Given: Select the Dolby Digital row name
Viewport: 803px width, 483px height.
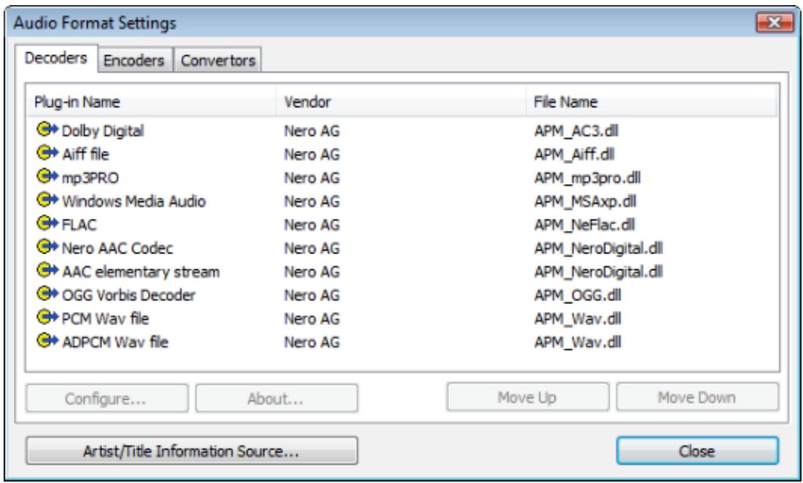Looking at the screenshot, I should pyautogui.click(x=103, y=131).
